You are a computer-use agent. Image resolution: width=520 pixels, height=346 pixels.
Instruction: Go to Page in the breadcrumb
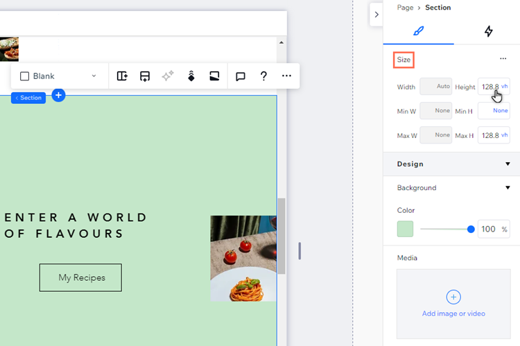pyautogui.click(x=406, y=8)
